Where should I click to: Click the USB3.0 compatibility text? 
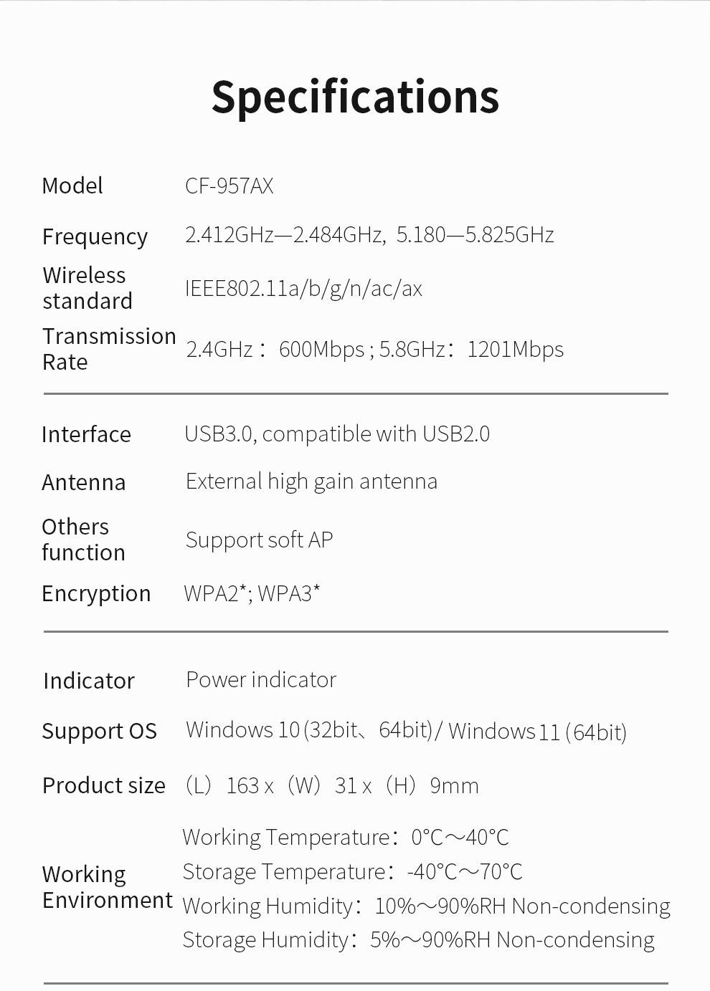pyautogui.click(x=337, y=434)
